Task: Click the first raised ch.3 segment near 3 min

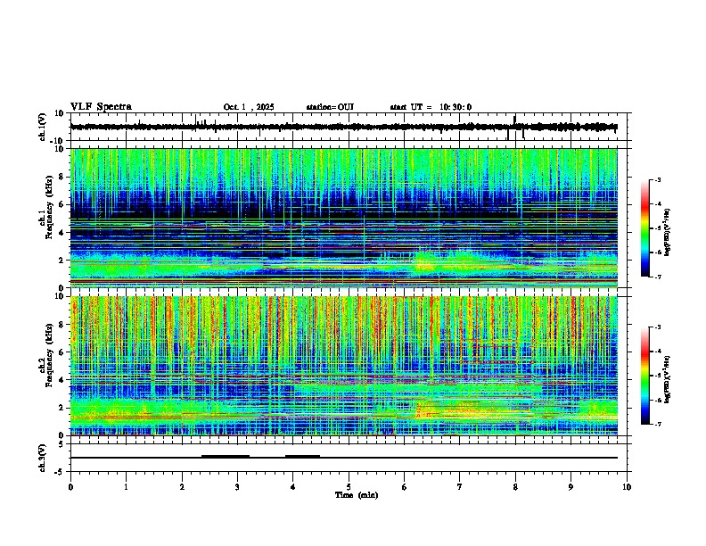Action: click(226, 456)
